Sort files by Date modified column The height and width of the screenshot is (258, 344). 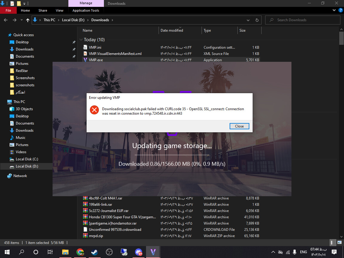[x=180, y=30]
